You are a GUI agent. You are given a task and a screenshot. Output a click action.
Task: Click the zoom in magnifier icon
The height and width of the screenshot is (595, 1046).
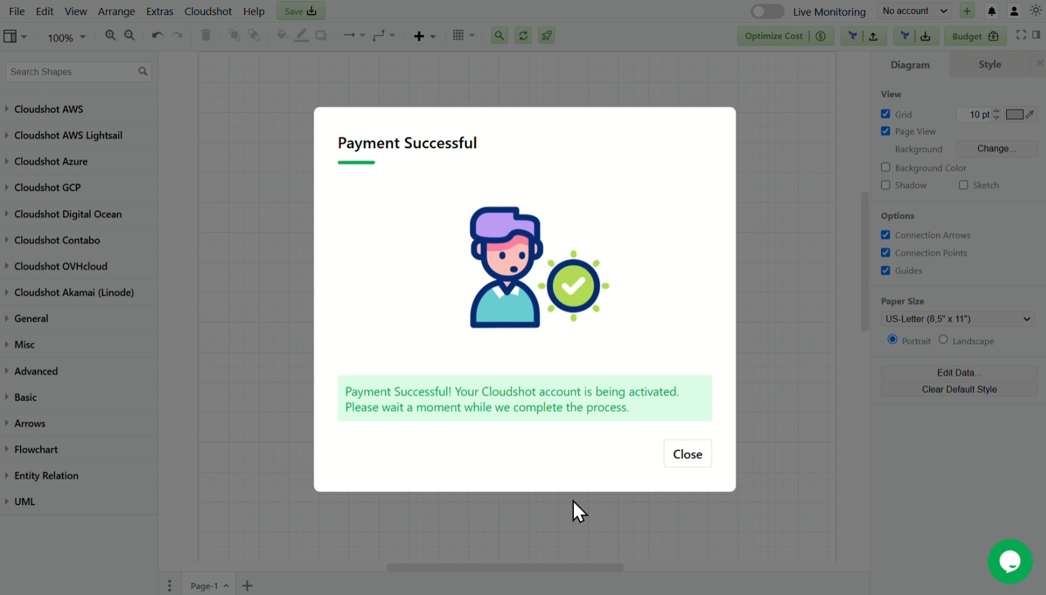(110, 36)
